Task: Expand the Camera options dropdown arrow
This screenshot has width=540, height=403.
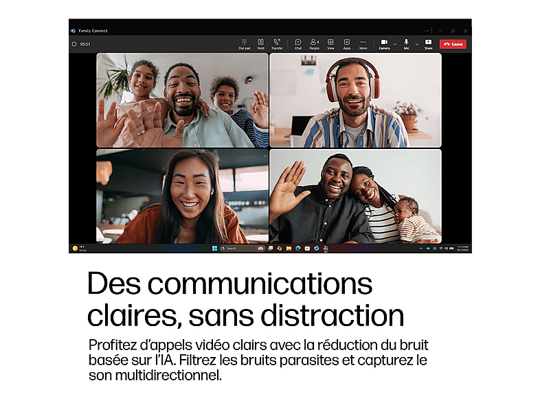Action: pyautogui.click(x=394, y=44)
